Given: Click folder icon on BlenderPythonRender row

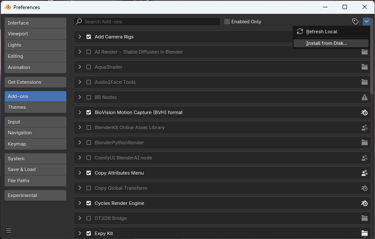Looking at the screenshot, I should click(x=364, y=143).
